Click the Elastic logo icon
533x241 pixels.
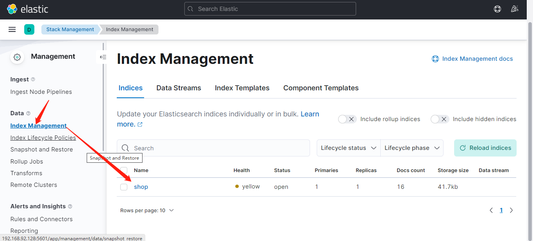coord(12,9)
